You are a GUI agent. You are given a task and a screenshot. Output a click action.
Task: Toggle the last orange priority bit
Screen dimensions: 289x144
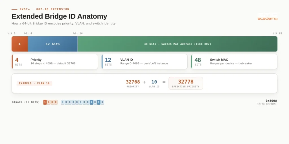[x=56, y=102]
